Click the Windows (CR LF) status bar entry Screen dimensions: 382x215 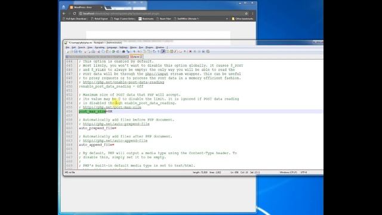coord(288,173)
